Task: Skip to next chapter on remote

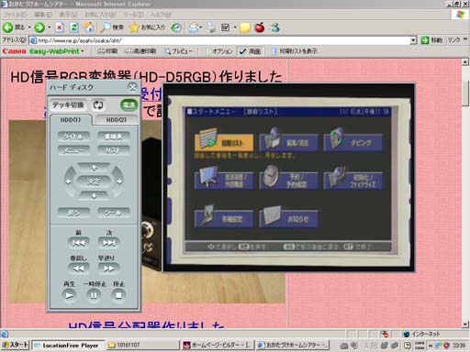Action: (109, 243)
